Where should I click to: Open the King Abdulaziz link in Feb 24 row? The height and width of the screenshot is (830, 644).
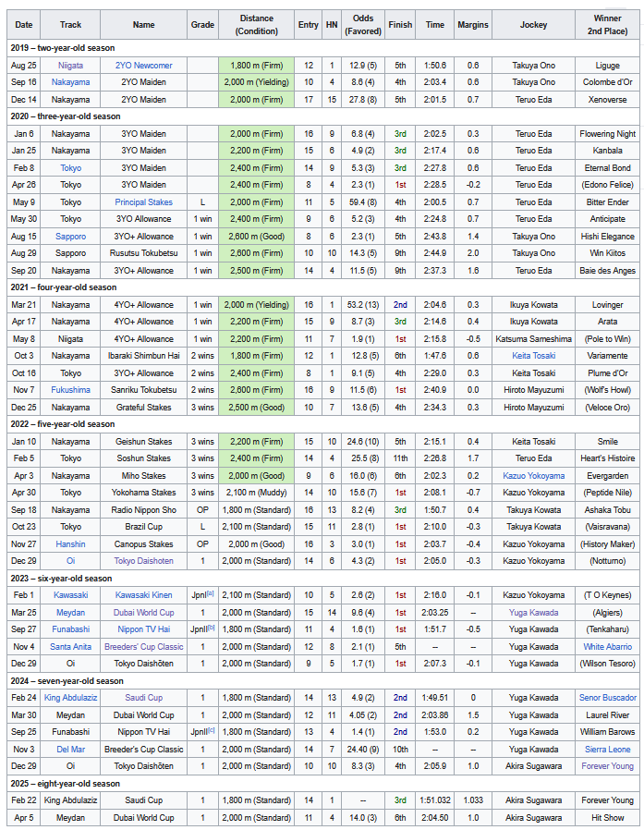pyautogui.click(x=70, y=698)
